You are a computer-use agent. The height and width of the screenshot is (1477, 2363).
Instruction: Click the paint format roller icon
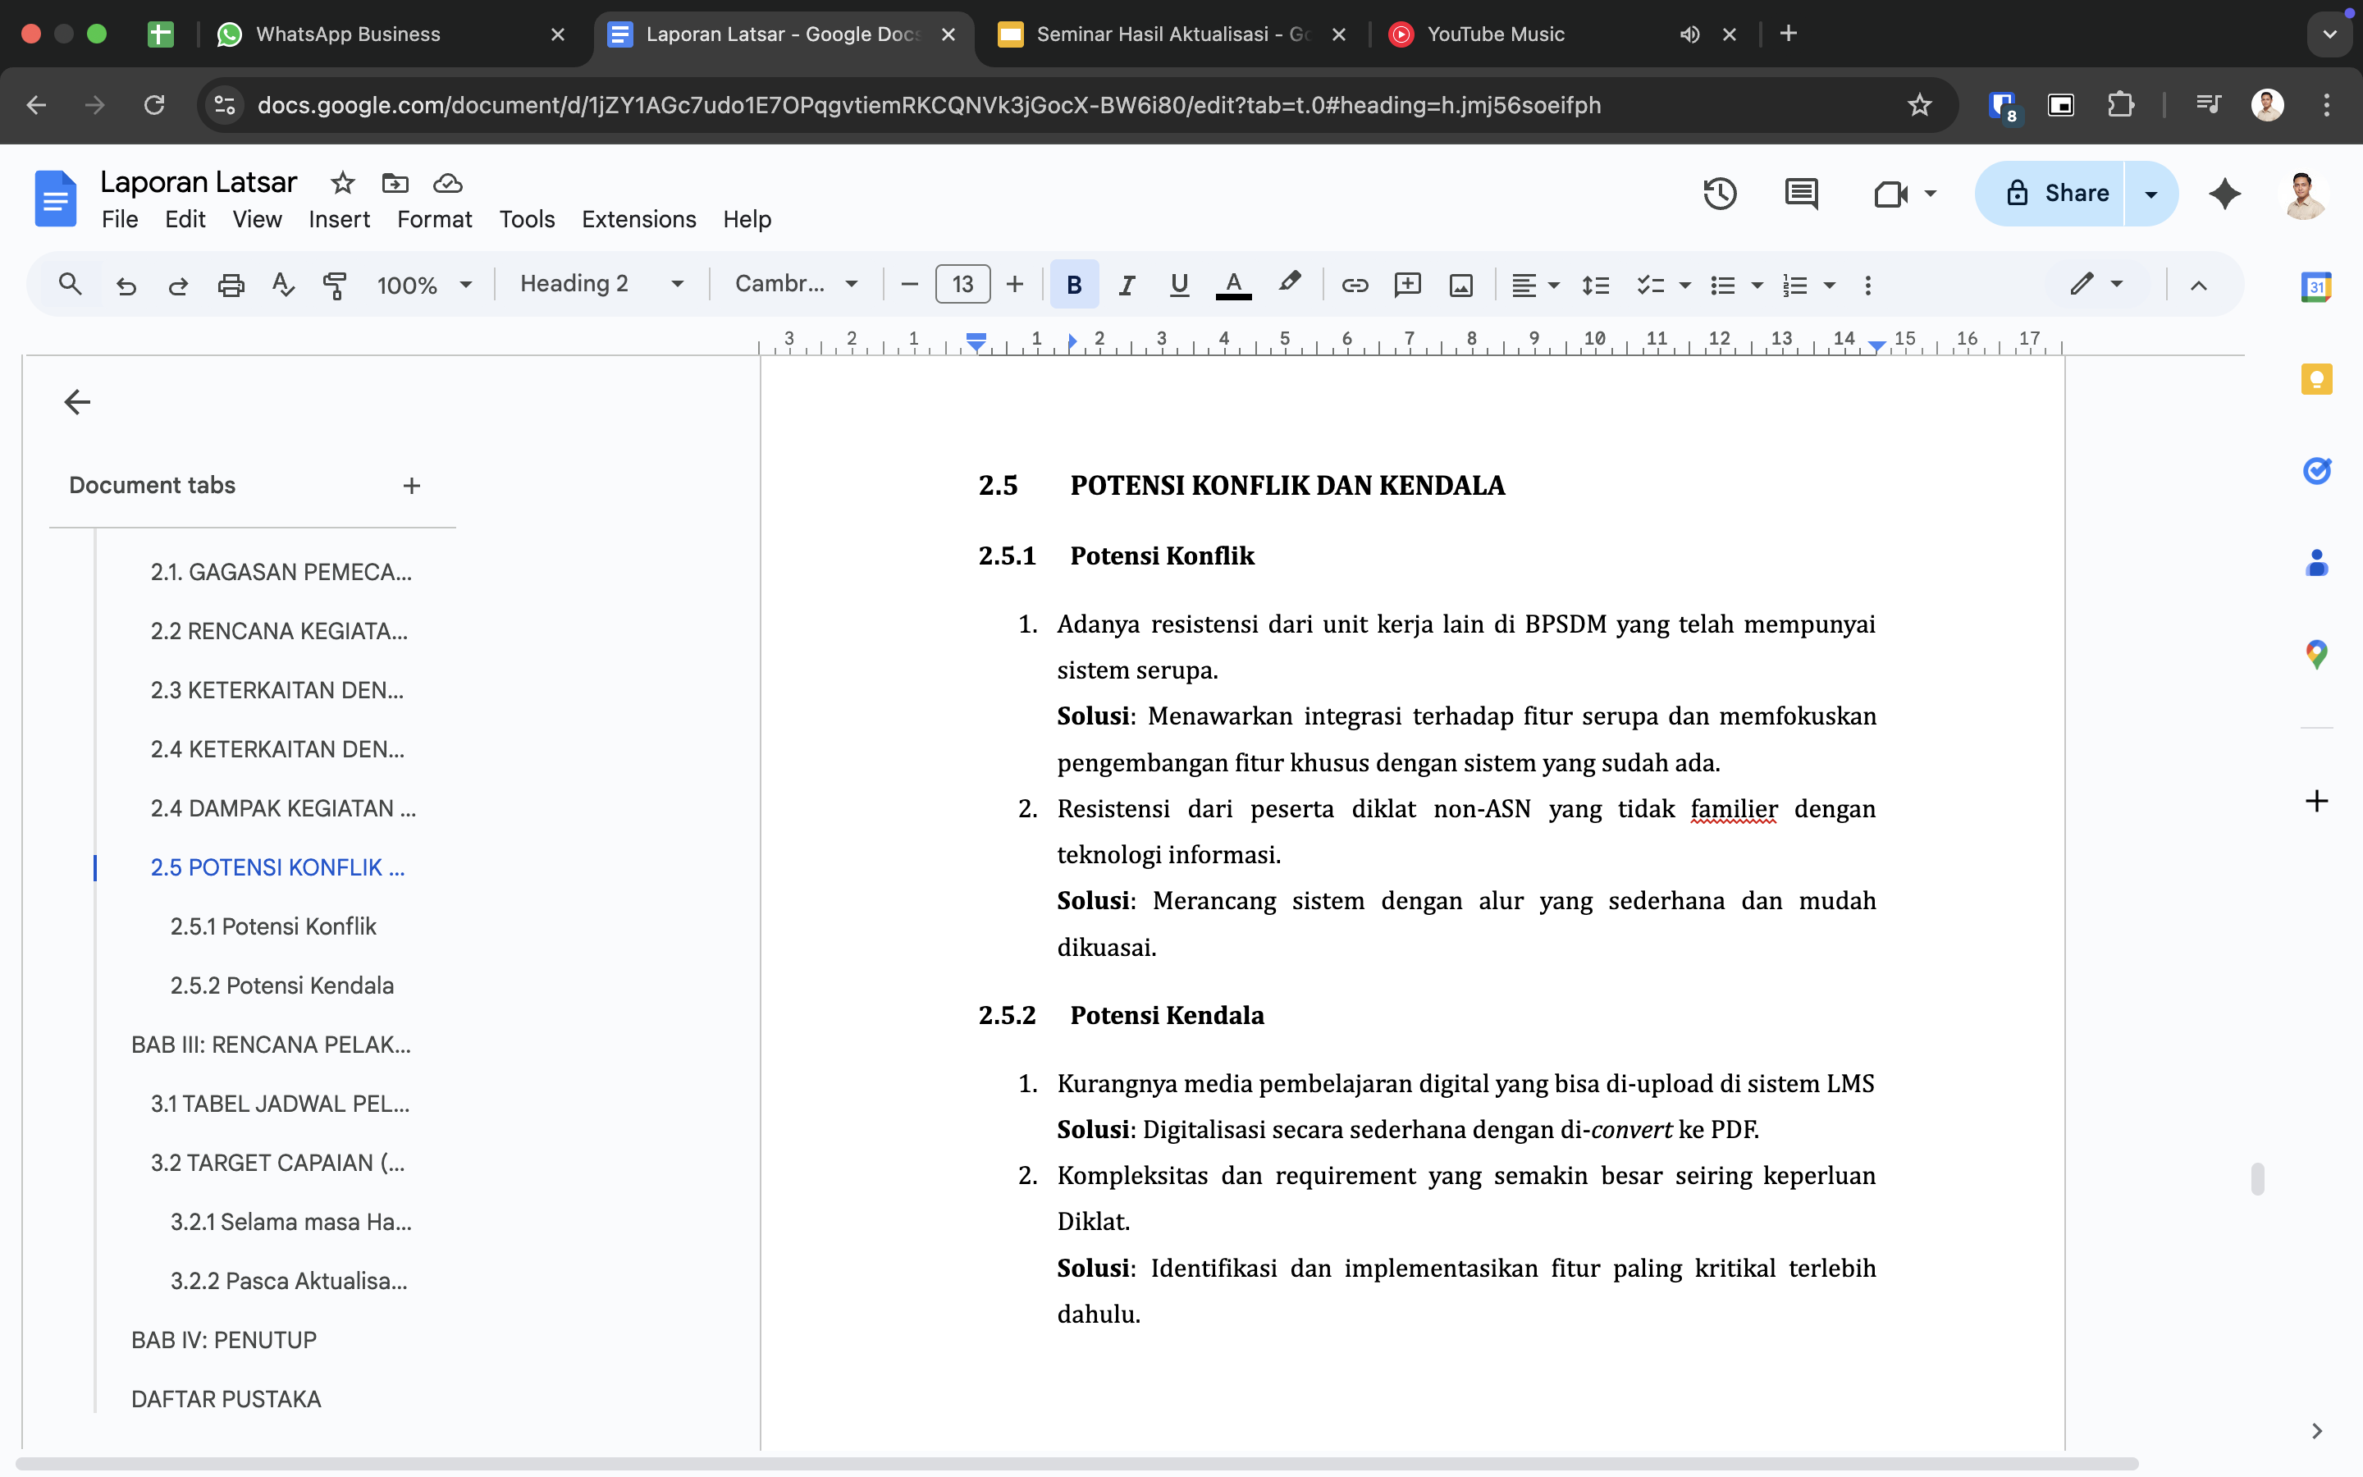pos(334,284)
